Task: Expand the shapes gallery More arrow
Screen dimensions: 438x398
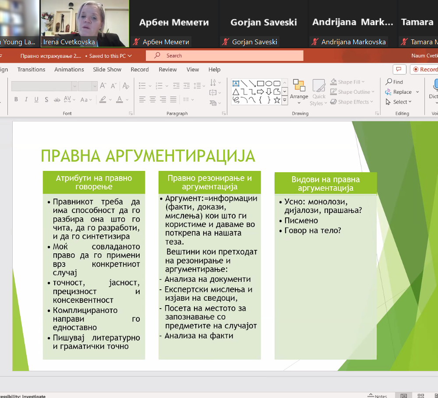Action: [285, 100]
